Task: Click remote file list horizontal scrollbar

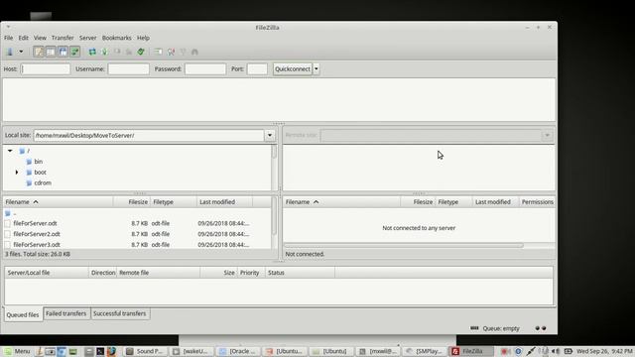Action: pos(404,245)
